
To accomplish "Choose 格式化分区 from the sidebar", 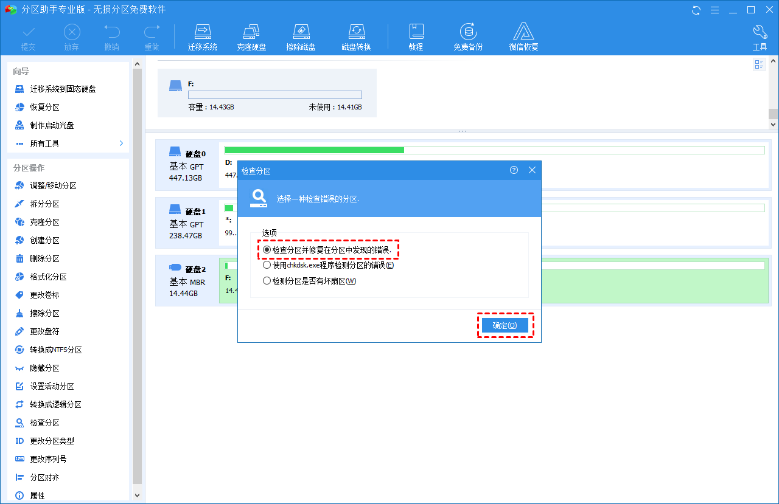I will (x=48, y=277).
